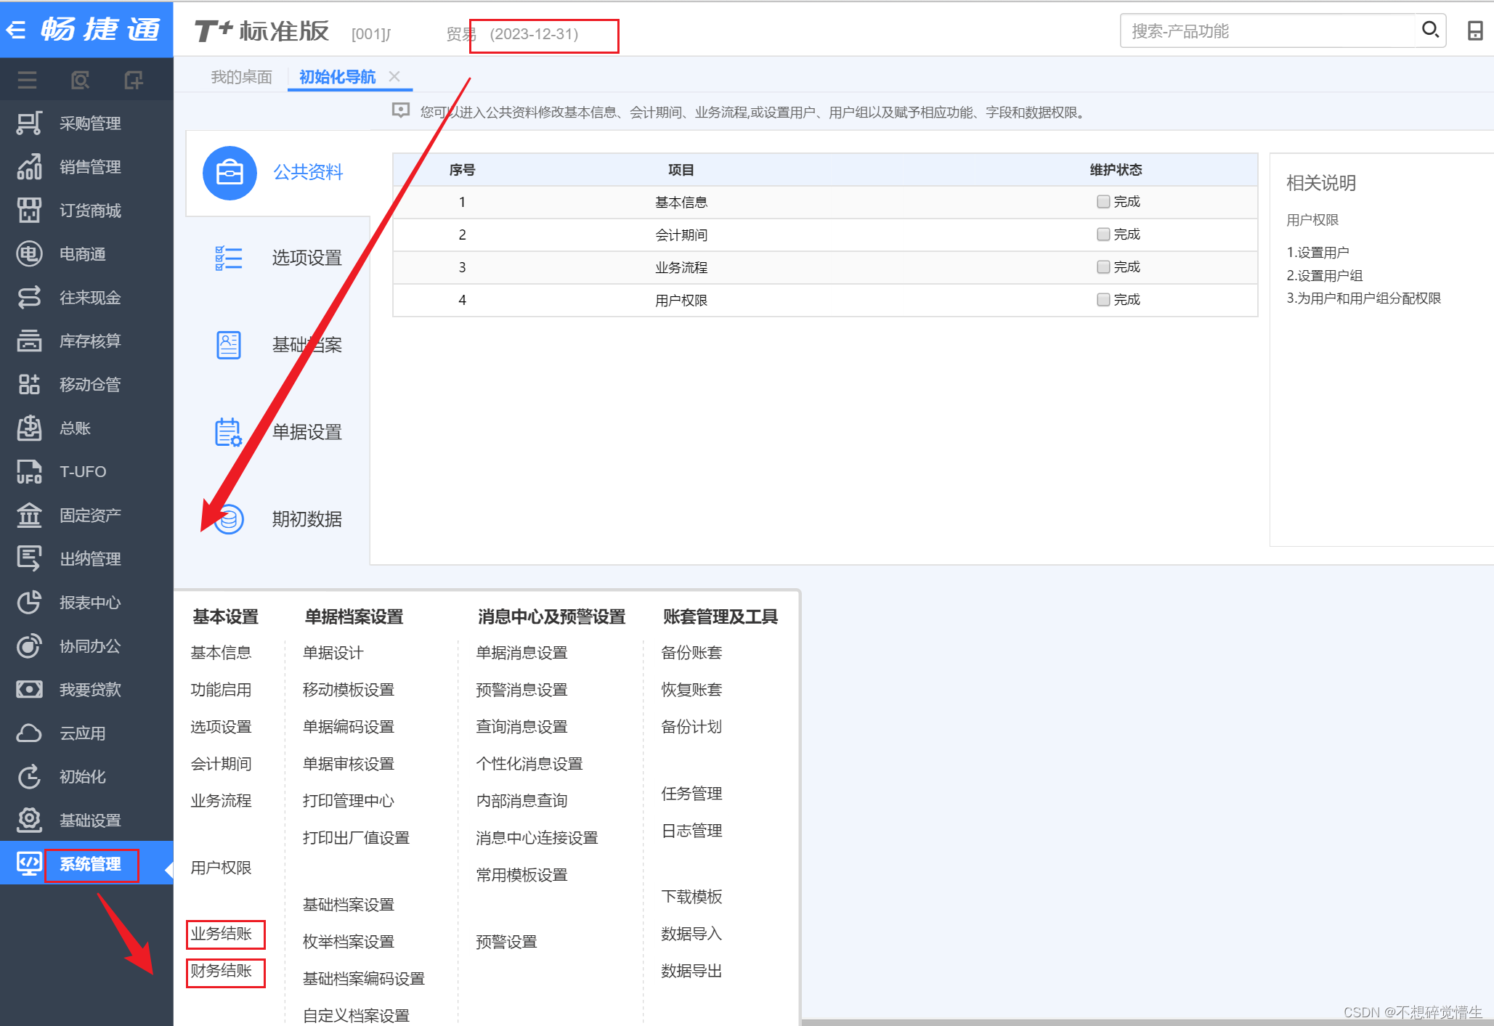The width and height of the screenshot is (1494, 1026).
Task: Open 固定资产 bank building icon
Action: [29, 516]
